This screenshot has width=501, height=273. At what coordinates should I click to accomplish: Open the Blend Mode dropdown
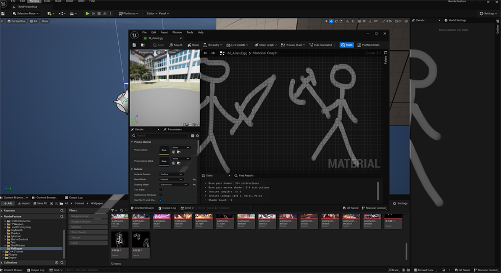pos(171,180)
